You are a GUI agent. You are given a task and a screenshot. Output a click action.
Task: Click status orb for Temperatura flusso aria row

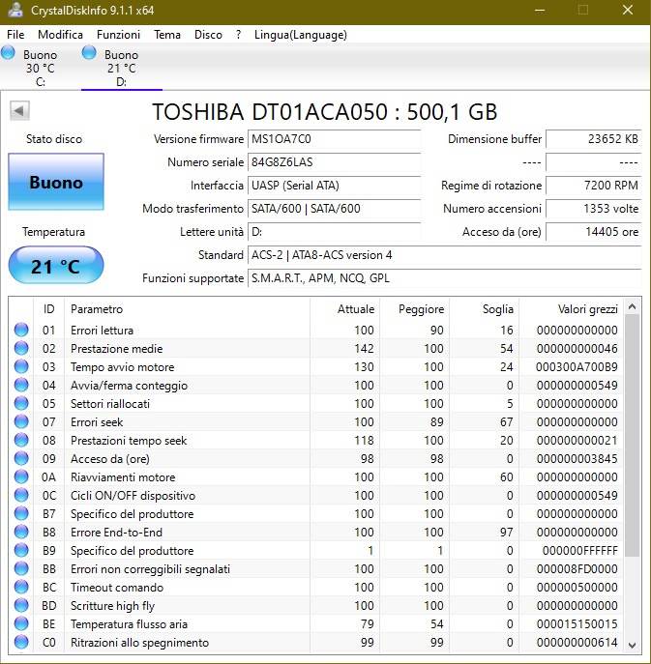click(21, 623)
